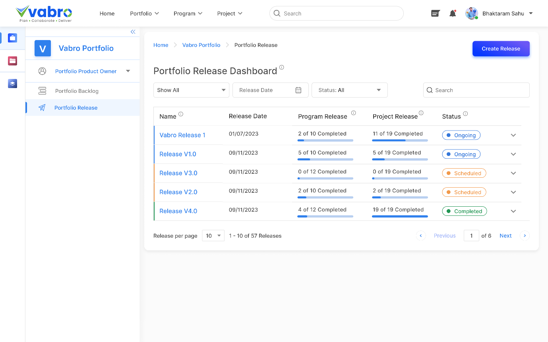Viewport: 548px width, 342px height.
Task: Open the Release V1.0 link
Action: coord(178,154)
